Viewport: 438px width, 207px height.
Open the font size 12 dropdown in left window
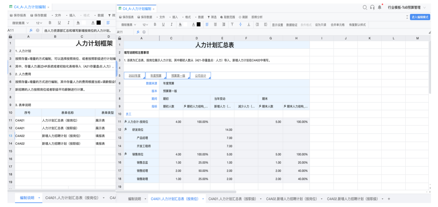(39, 23)
